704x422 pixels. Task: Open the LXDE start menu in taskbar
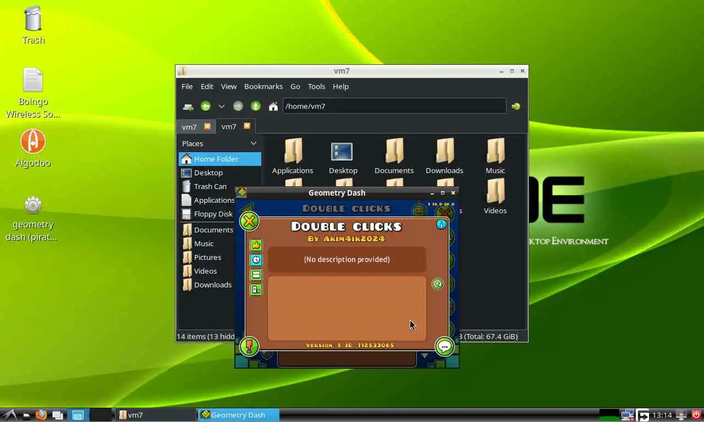[x=9, y=415]
